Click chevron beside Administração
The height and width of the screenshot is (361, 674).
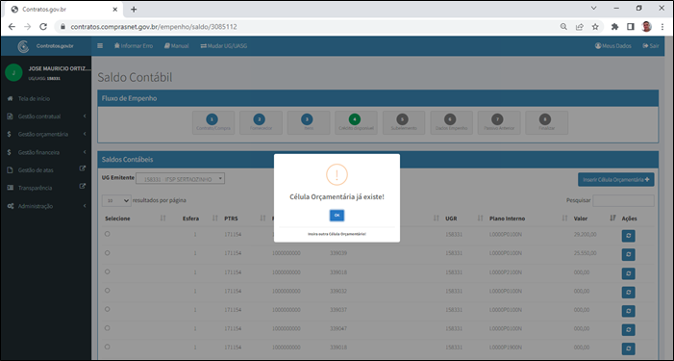click(x=85, y=206)
